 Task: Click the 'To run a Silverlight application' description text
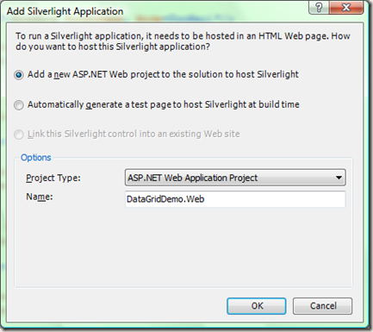[183, 41]
